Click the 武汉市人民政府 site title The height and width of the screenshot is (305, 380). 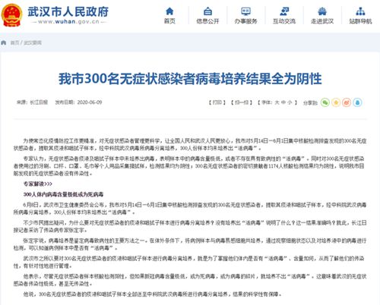pos(68,11)
